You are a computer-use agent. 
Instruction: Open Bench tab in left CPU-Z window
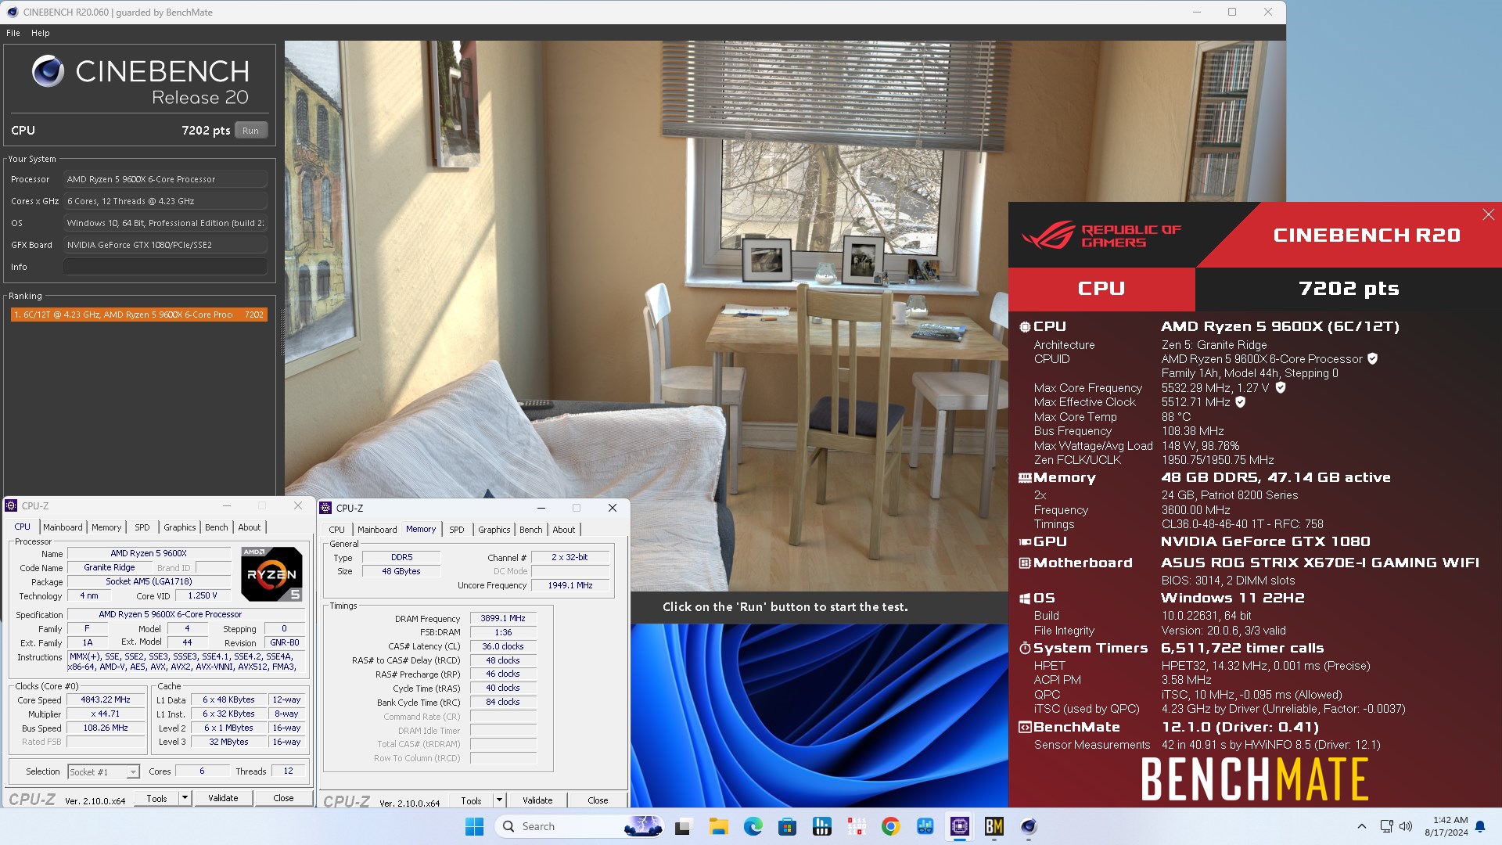pos(217,527)
